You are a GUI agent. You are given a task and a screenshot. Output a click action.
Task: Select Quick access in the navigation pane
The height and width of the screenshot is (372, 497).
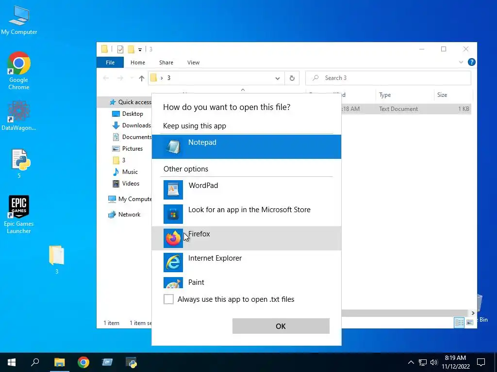point(130,102)
